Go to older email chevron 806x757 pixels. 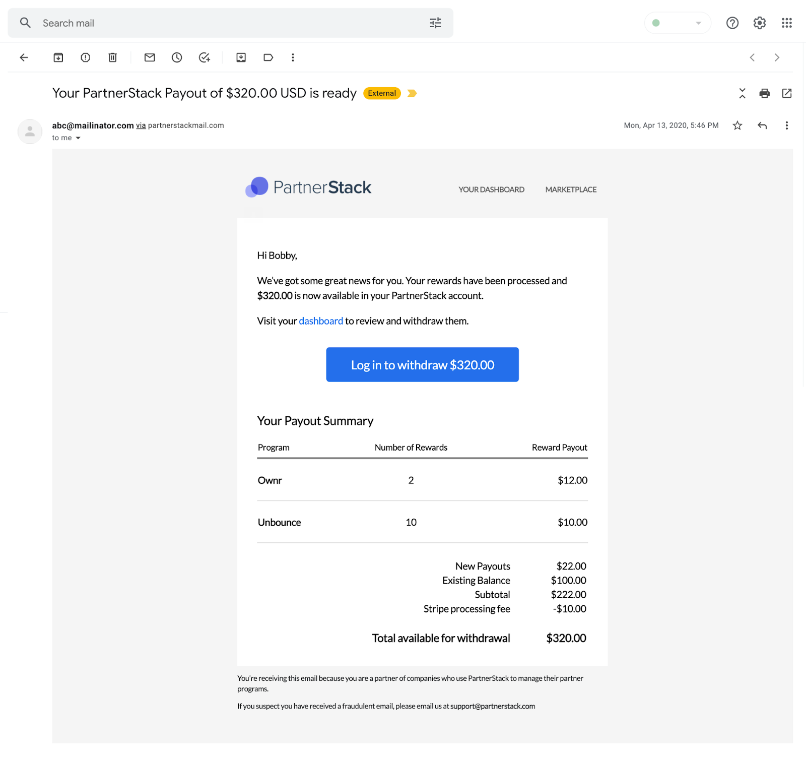pyautogui.click(x=777, y=57)
